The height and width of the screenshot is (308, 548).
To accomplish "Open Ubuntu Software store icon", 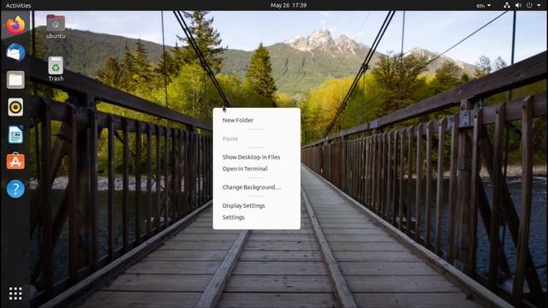I will (15, 162).
